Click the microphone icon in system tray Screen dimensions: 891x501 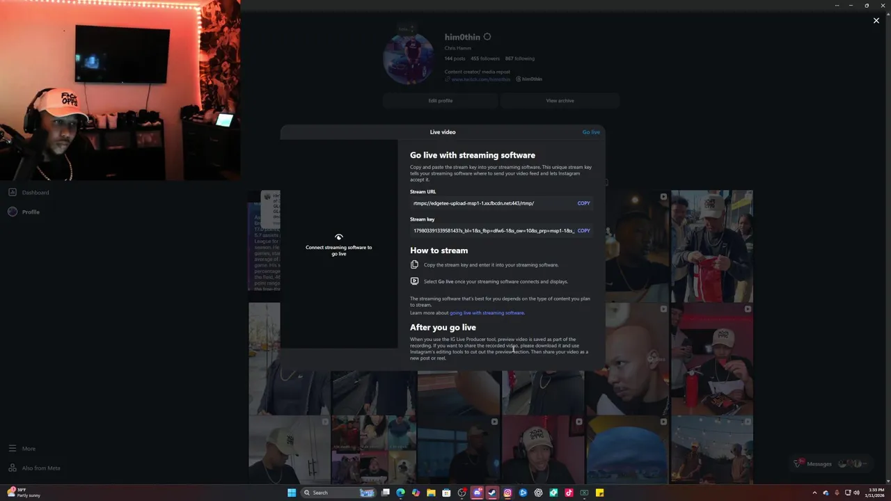[837, 493]
